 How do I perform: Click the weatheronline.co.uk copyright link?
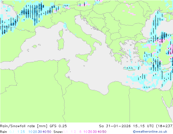point(150,132)
